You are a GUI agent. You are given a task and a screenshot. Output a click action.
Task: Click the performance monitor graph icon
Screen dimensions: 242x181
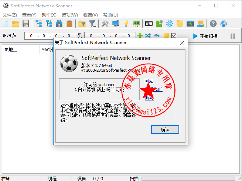pyautogui.click(x=190, y=24)
